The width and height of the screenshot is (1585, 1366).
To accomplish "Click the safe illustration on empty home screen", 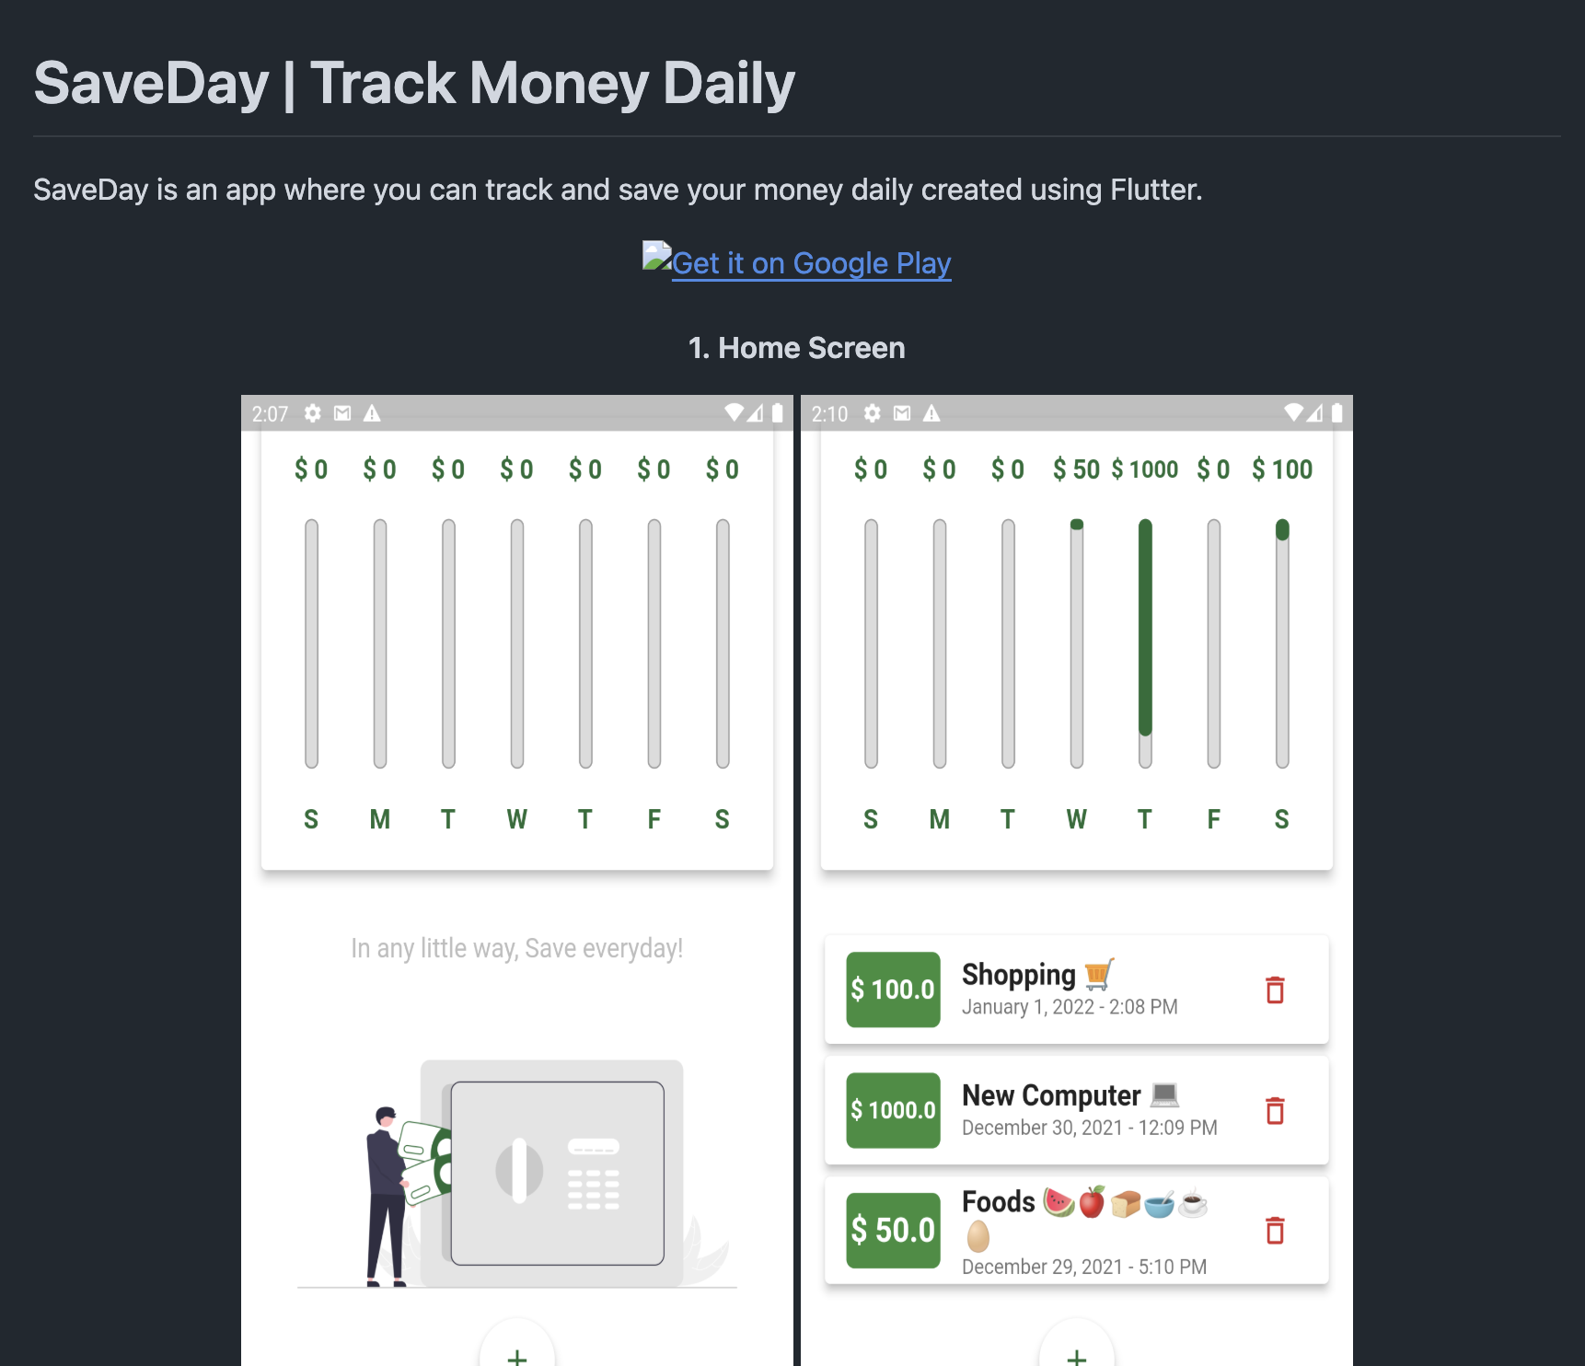I will [x=552, y=1172].
